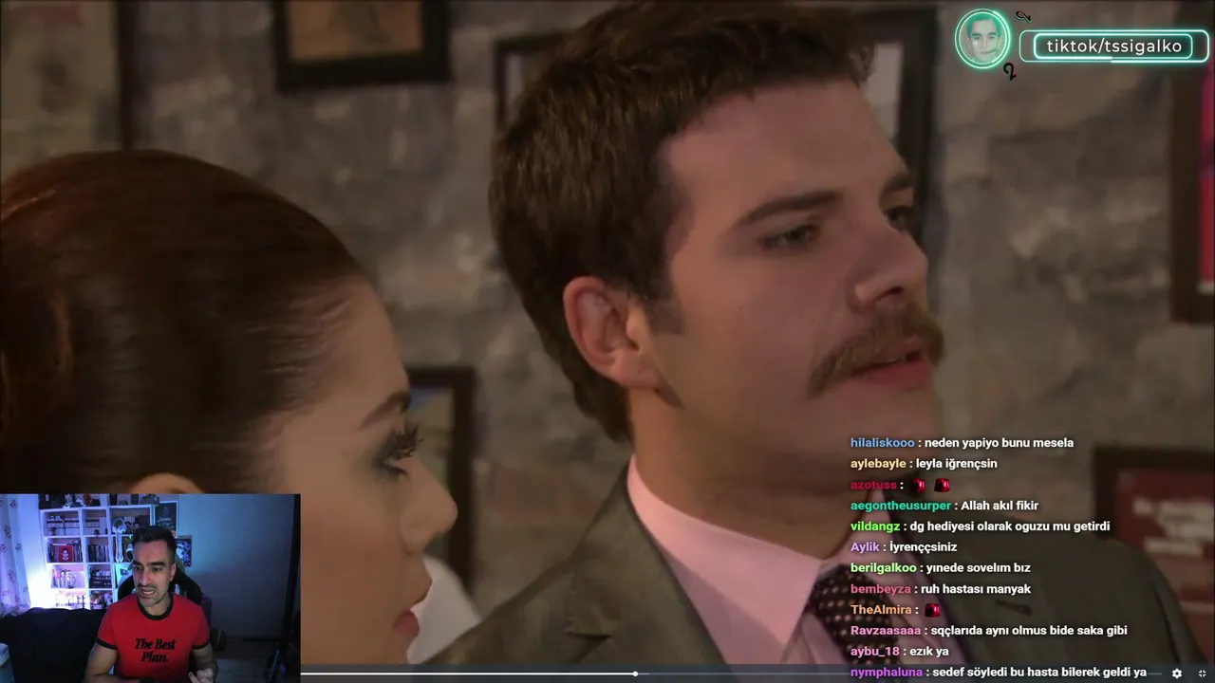Exit fullscreen using the corner arrows icon
This screenshot has height=683, width=1215.
(x=1203, y=673)
